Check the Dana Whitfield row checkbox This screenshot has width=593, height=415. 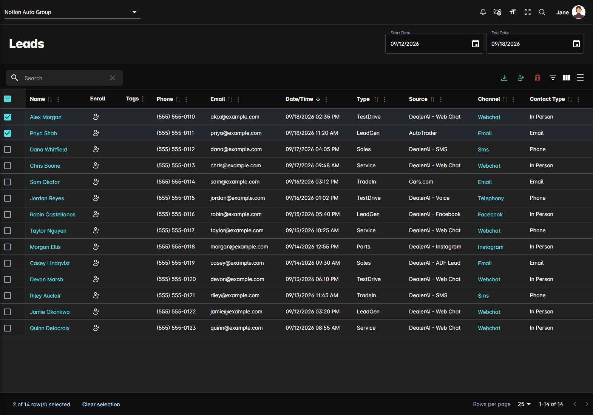[x=8, y=150]
